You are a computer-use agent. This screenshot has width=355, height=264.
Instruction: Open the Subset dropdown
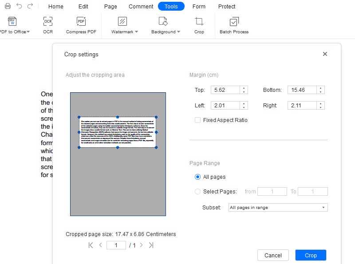tap(278, 207)
